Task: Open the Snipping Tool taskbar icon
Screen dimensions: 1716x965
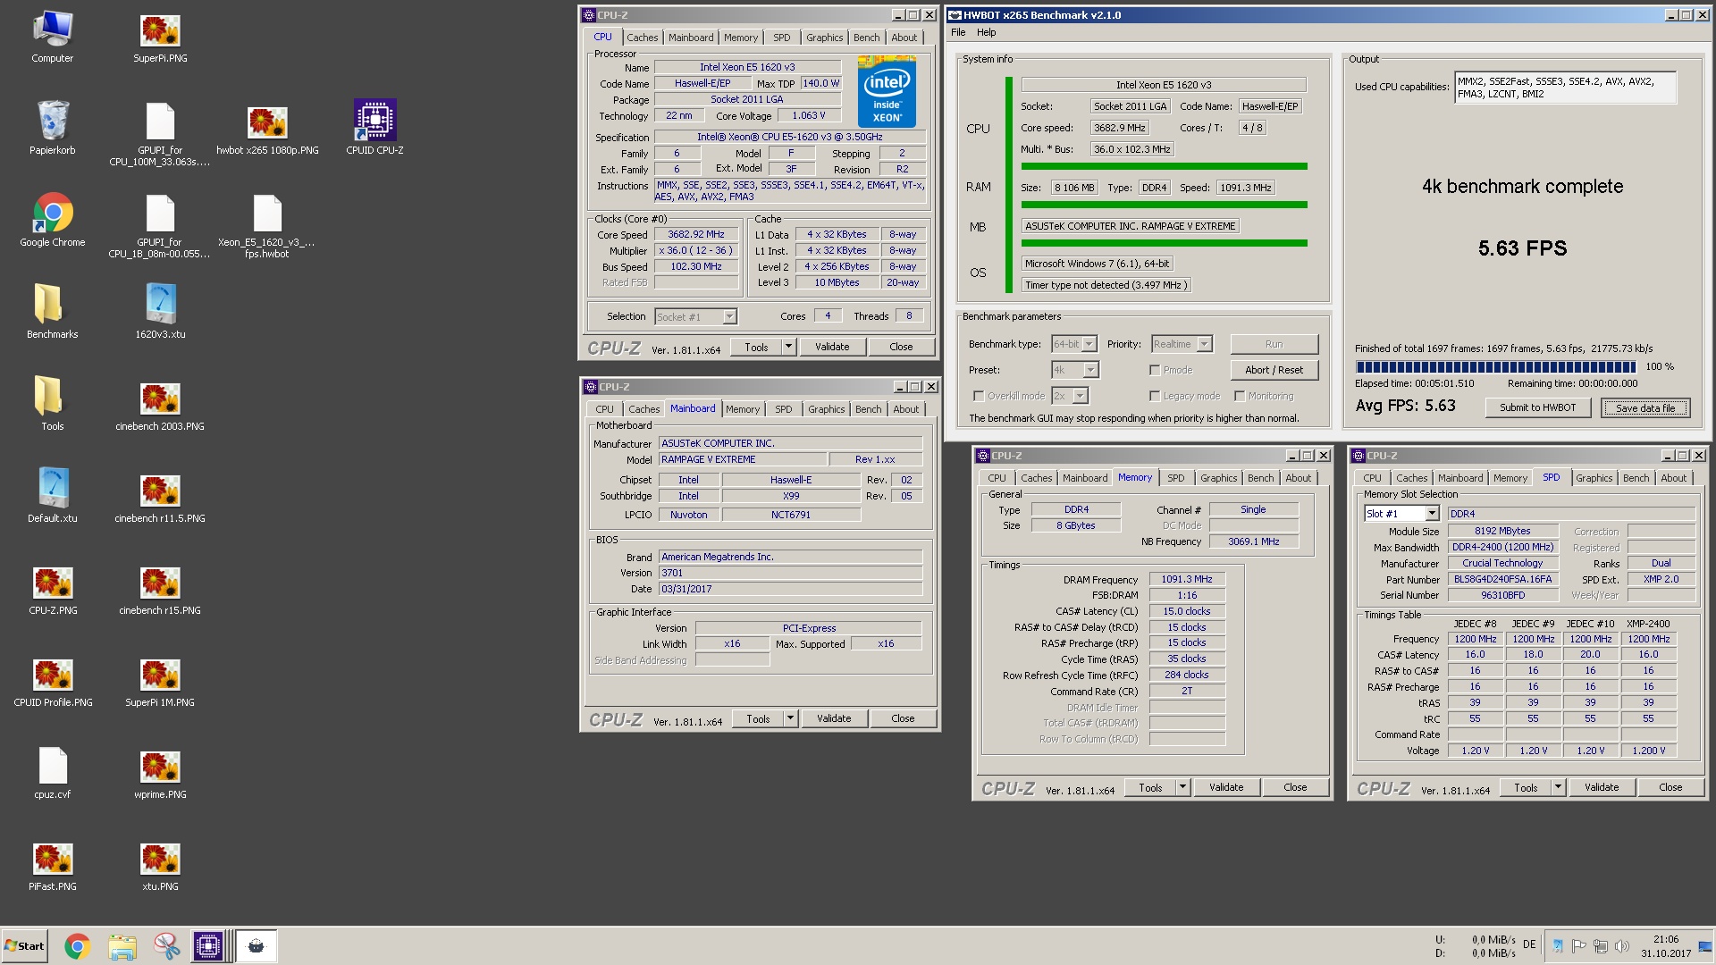Action: 166,946
